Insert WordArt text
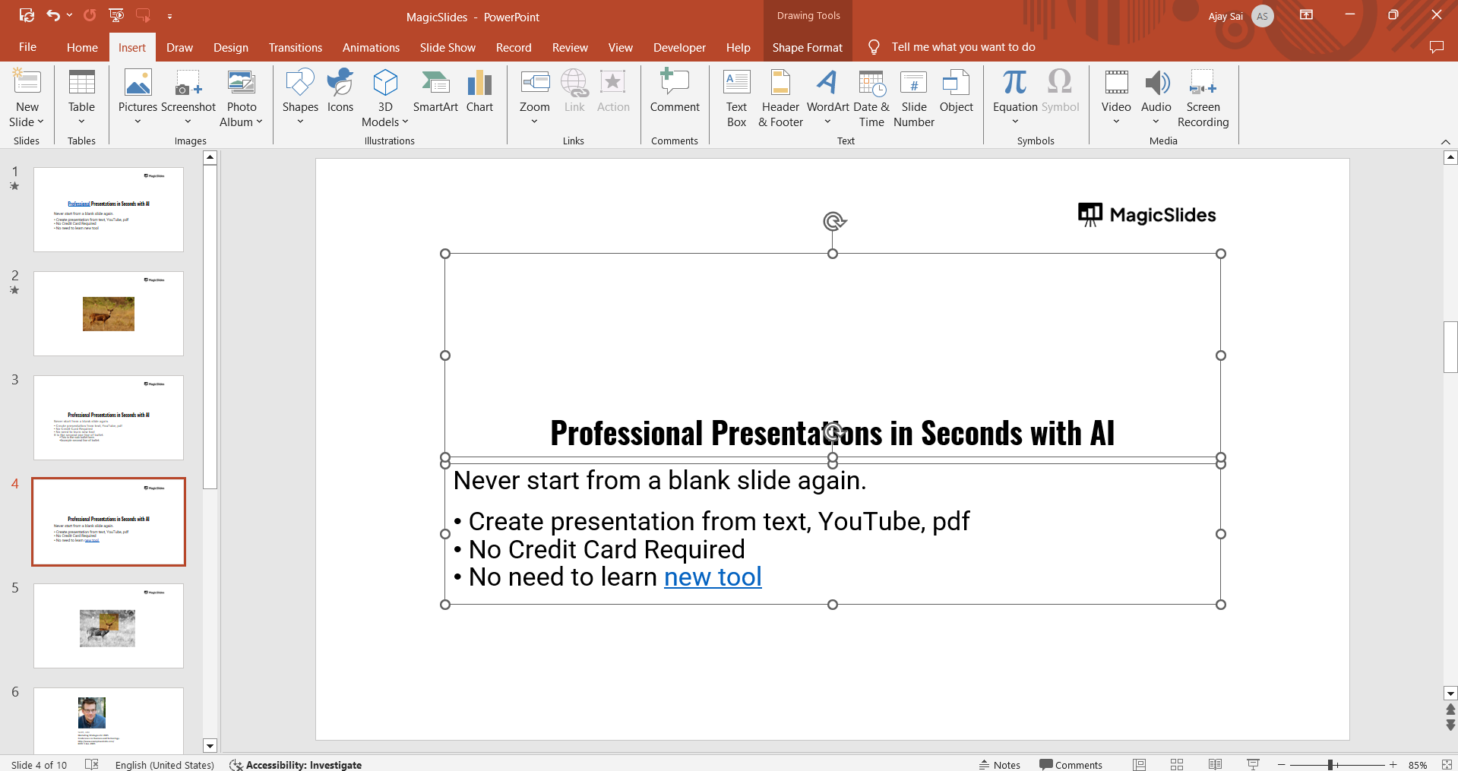 coord(827,98)
